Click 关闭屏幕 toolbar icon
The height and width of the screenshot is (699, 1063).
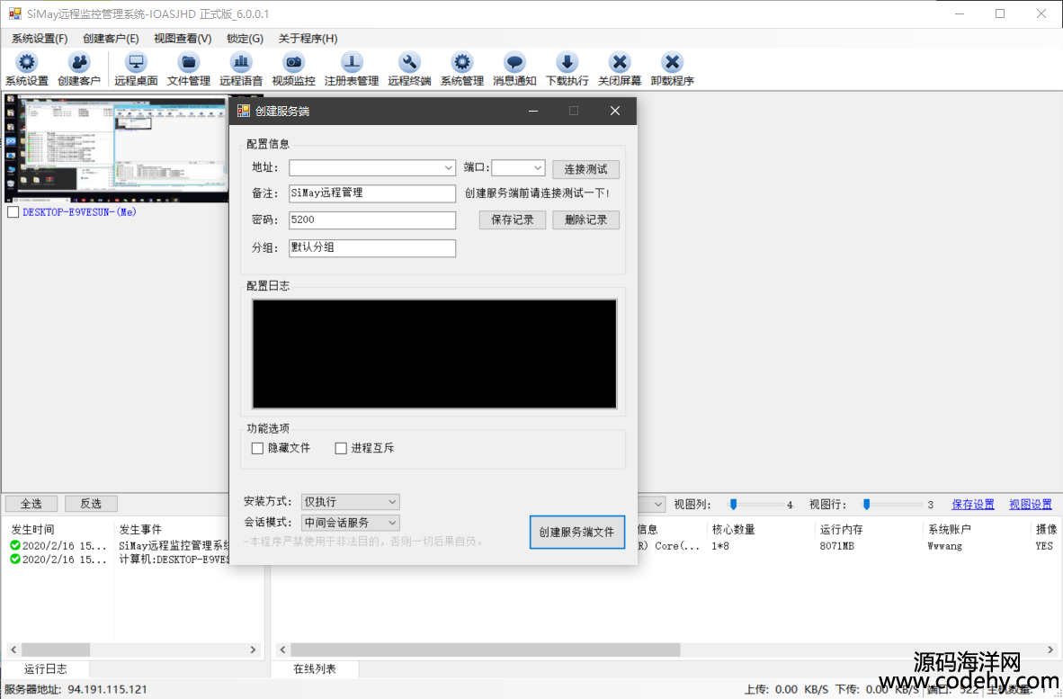(x=620, y=69)
